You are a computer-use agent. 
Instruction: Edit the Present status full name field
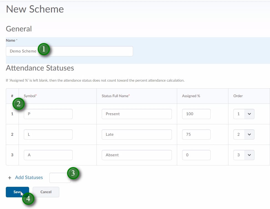[136, 114]
